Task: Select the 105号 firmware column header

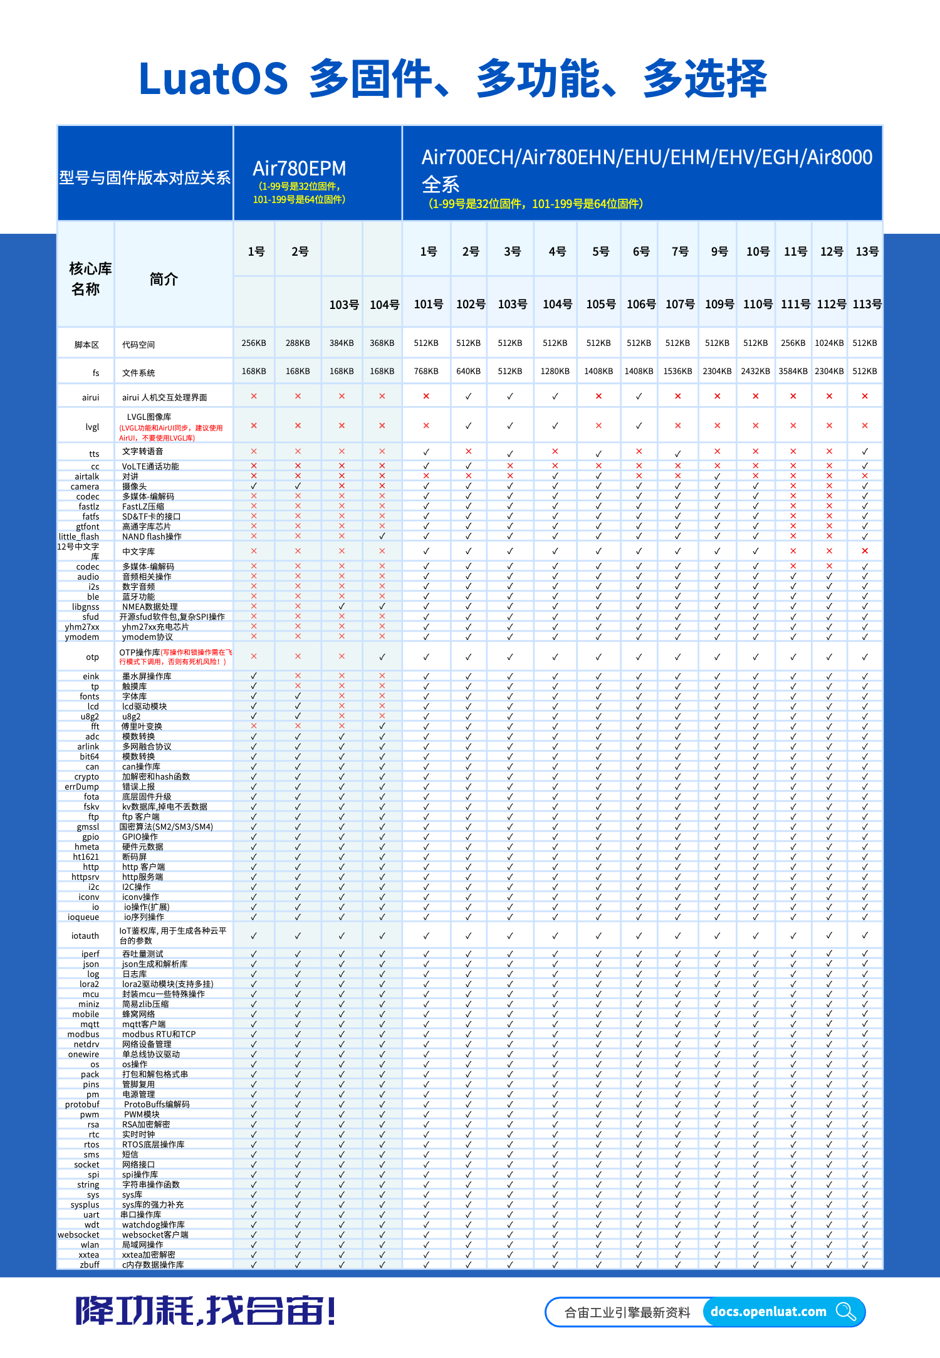Action: click(x=601, y=304)
